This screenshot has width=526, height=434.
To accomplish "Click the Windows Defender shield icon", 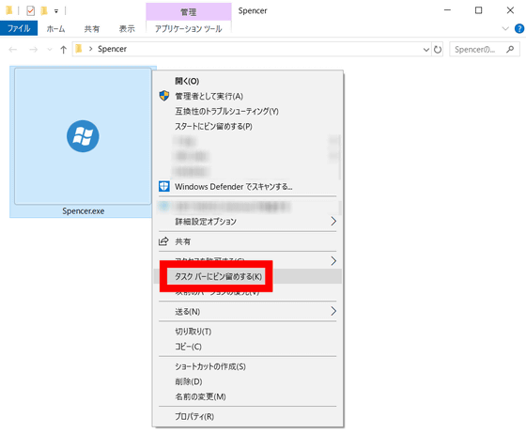I will tap(164, 186).
